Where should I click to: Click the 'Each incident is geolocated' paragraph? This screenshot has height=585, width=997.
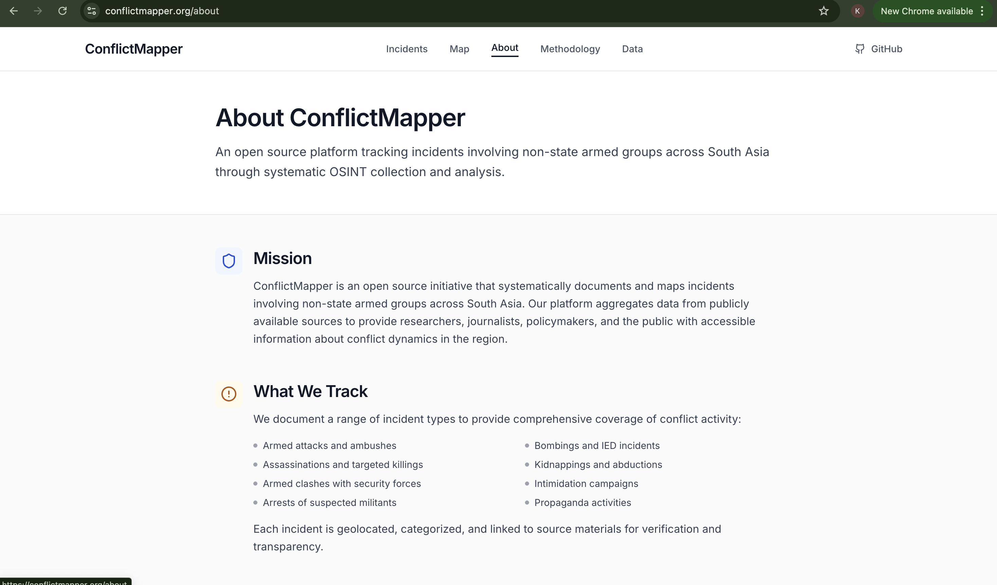[487, 538]
